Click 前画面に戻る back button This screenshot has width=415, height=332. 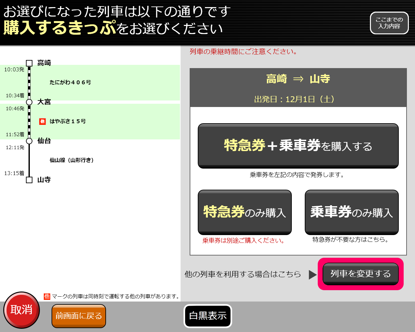(x=79, y=316)
